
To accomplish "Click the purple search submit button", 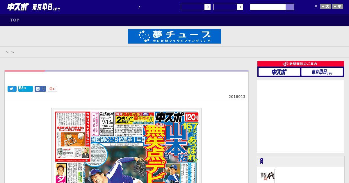I will pos(290,7).
